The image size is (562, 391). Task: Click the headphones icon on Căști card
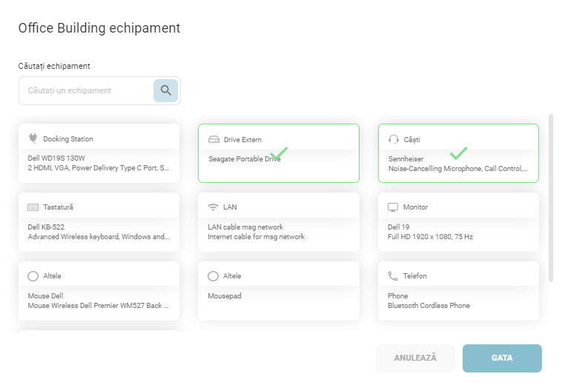click(x=393, y=139)
